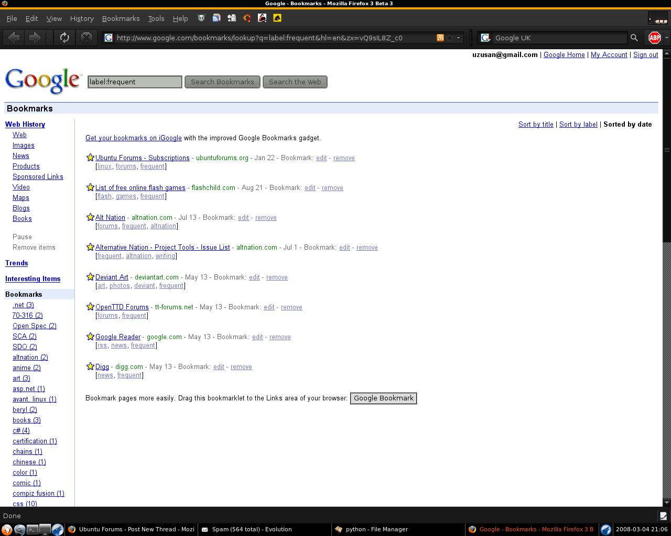Edit the Alt Nation bookmark

click(x=243, y=217)
